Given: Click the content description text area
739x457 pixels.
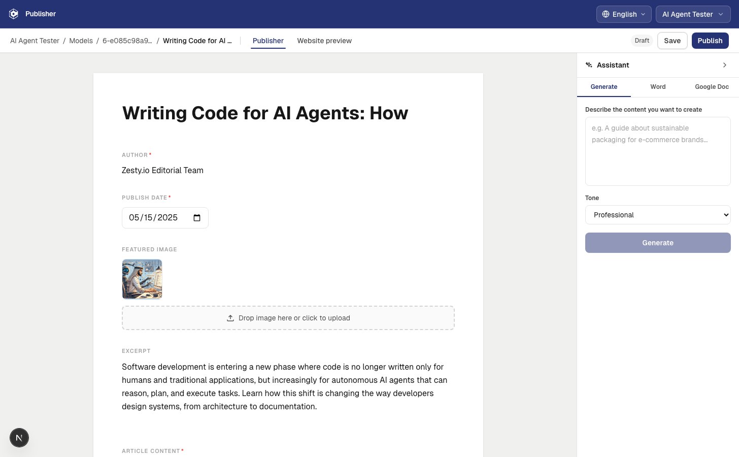Looking at the screenshot, I should point(658,151).
